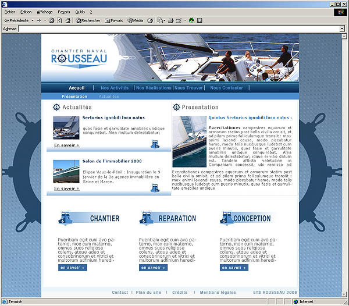Open the Rechercher search button
The width and height of the screenshot is (349, 306).
tap(88, 20)
